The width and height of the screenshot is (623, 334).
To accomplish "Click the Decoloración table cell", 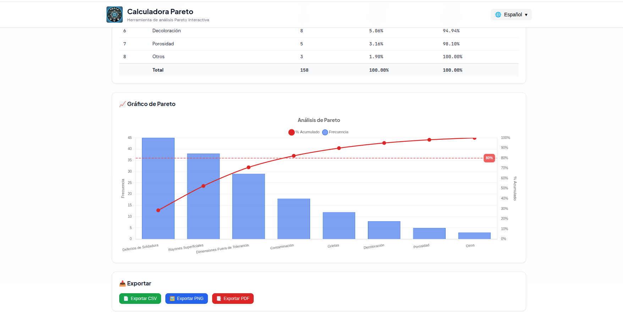I will point(167,31).
